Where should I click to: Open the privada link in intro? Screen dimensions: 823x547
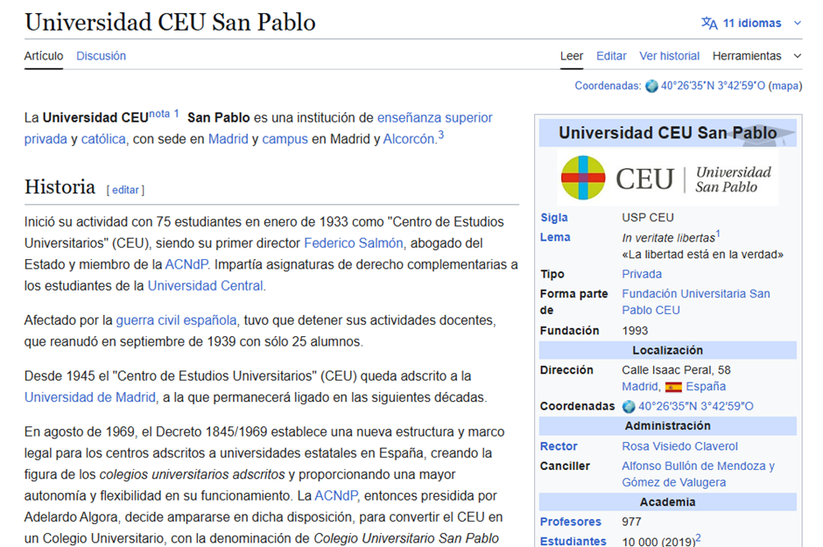click(x=46, y=139)
